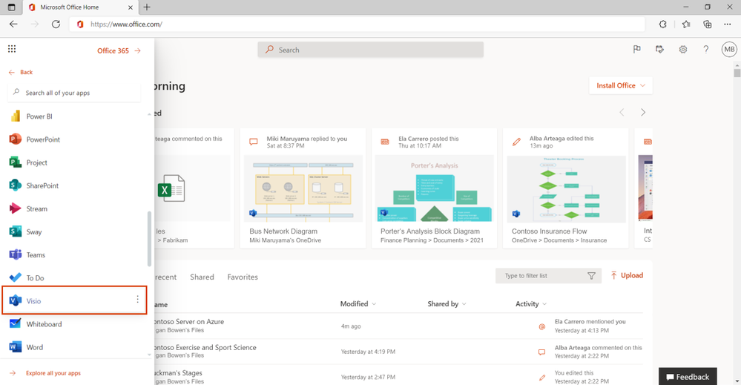This screenshot has width=741, height=385.
Task: Click the Search box at top
Action: (x=371, y=50)
